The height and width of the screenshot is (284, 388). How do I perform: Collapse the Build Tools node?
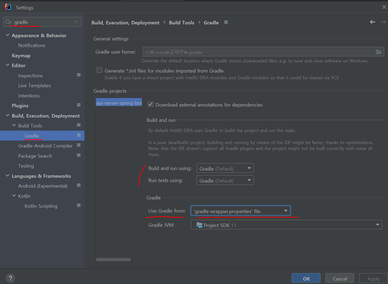14,125
